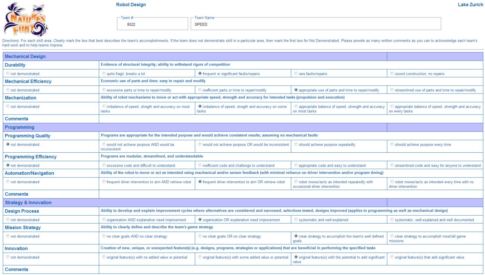Select 'clear strategy to accomplish most/all game missions'
485x275 pixels.
[x=392, y=236]
